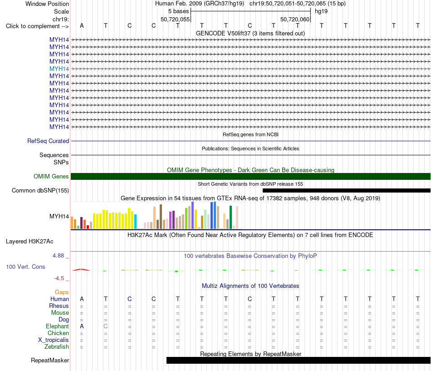Click 'Publications: Sequences in Scientific Articles' title
Image resolution: width=431 pixels, height=371 pixels.
250,148
